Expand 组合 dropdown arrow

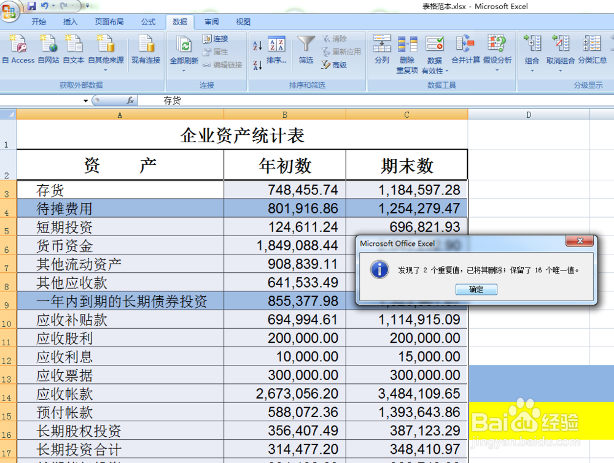(532, 71)
